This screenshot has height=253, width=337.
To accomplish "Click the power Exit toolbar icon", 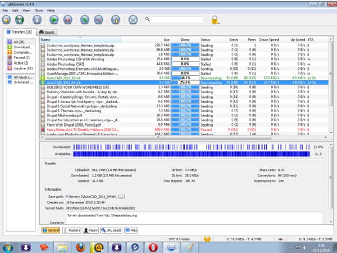I will [133, 20].
